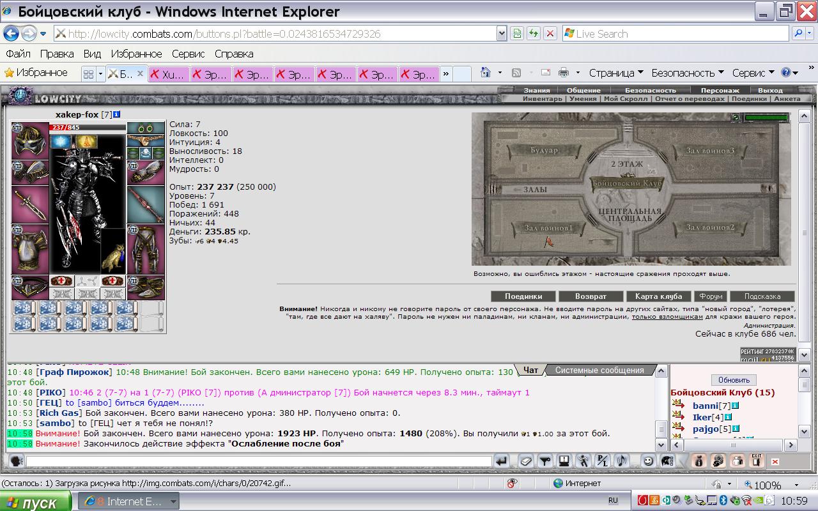Click the chat message input field
This screenshot has width=818, height=511.
259,461
